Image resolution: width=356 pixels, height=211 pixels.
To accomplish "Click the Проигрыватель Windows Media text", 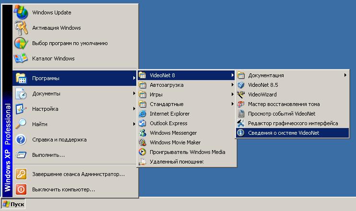I will [187, 152].
